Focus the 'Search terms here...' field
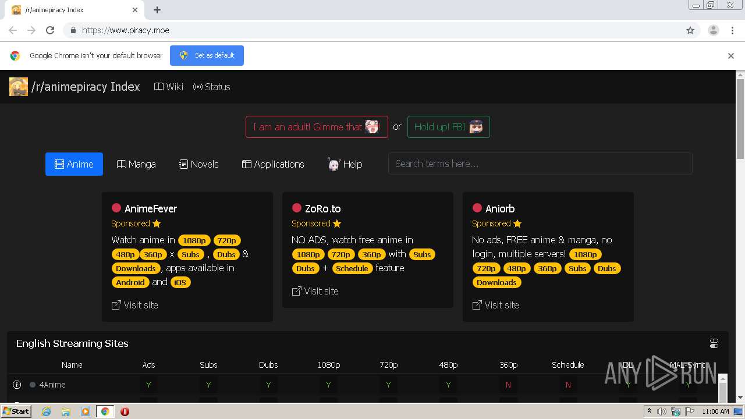 pyautogui.click(x=540, y=164)
